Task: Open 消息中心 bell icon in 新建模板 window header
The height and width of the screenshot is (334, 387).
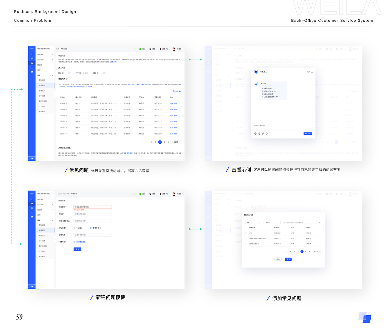Action: coord(160,194)
